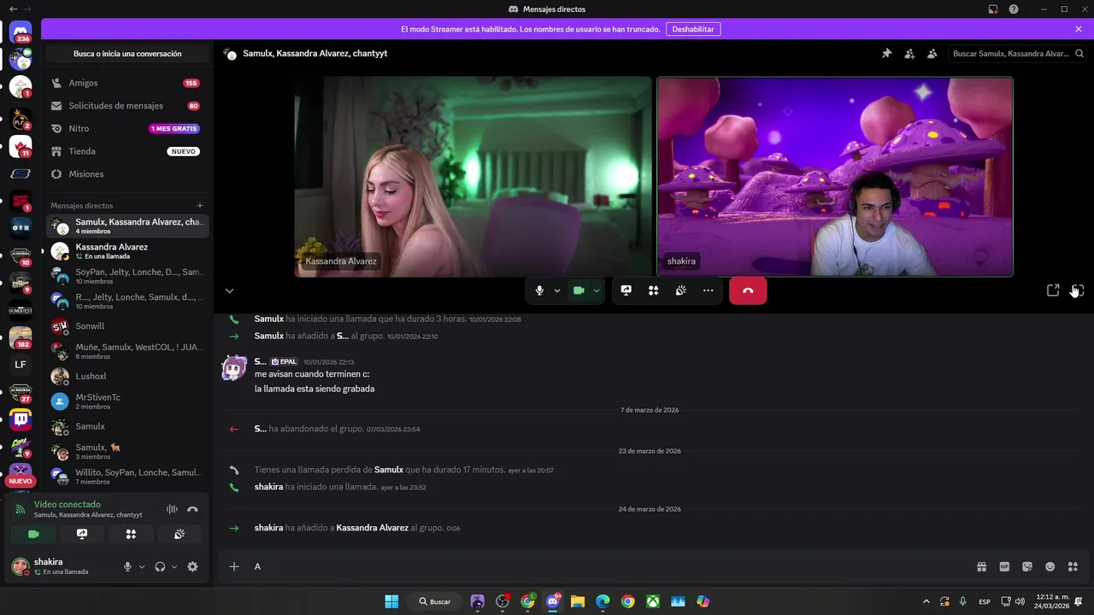The height and width of the screenshot is (615, 1094).
Task: Open File Explorer from taskbar
Action: tap(578, 601)
